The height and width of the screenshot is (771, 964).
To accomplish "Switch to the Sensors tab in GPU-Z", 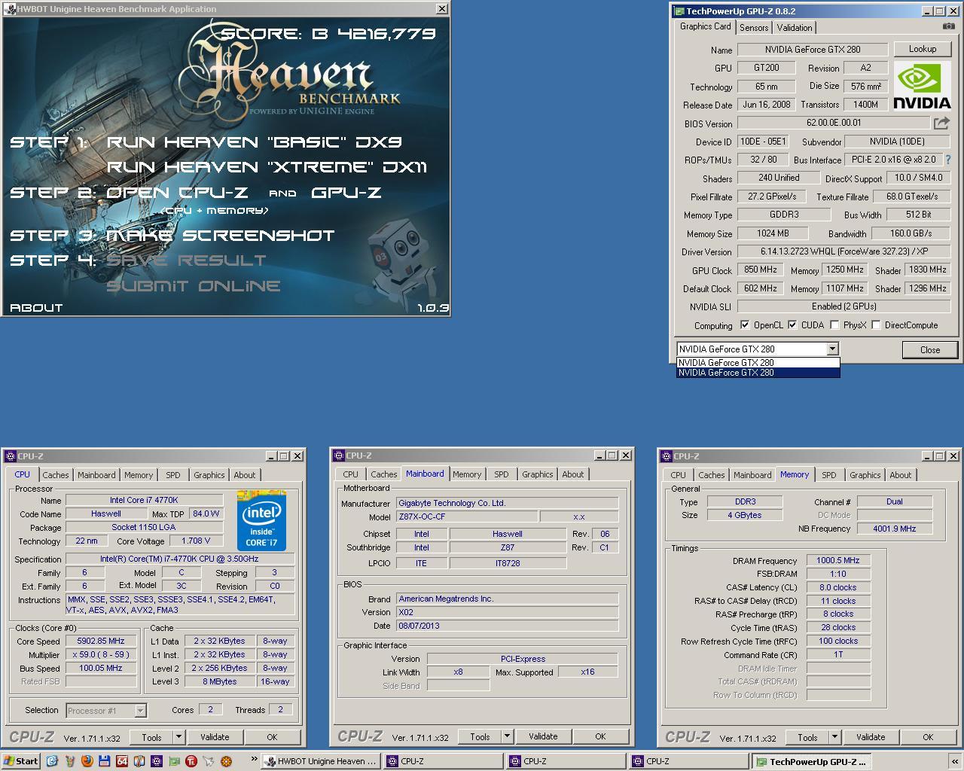I will (x=754, y=27).
